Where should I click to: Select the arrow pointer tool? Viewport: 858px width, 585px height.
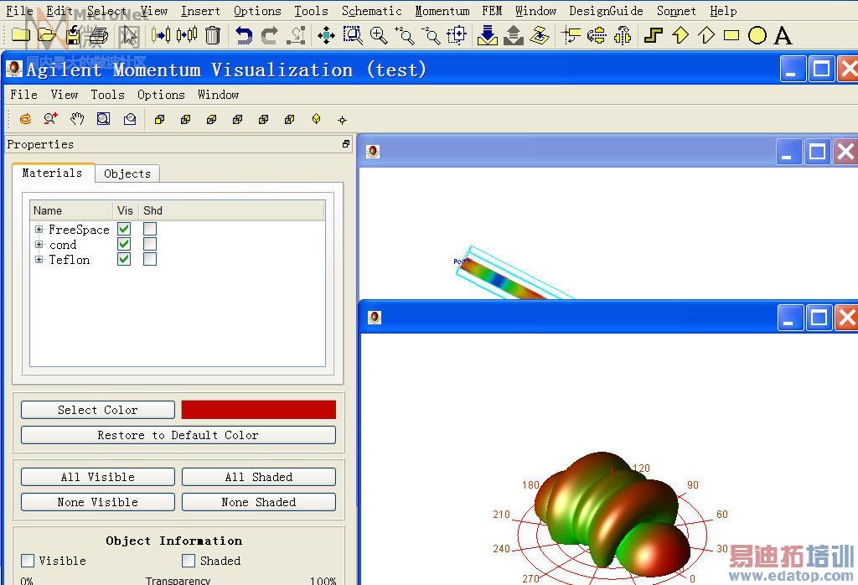(x=130, y=36)
